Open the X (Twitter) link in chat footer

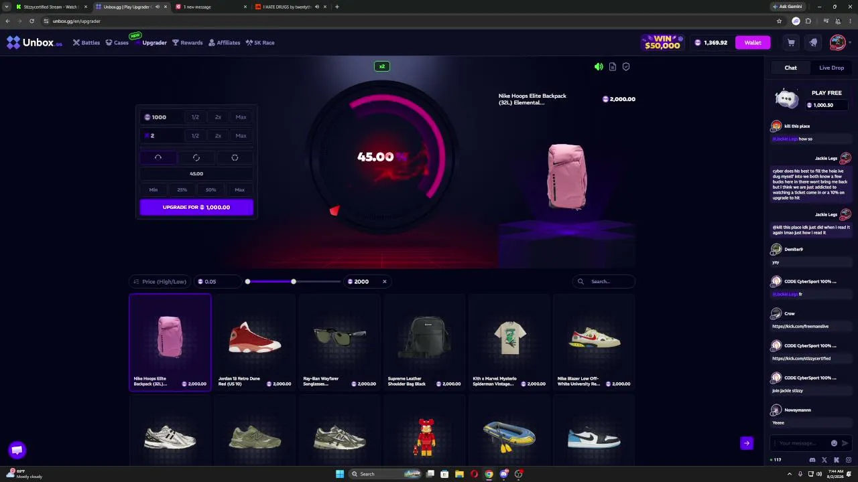[x=824, y=460]
